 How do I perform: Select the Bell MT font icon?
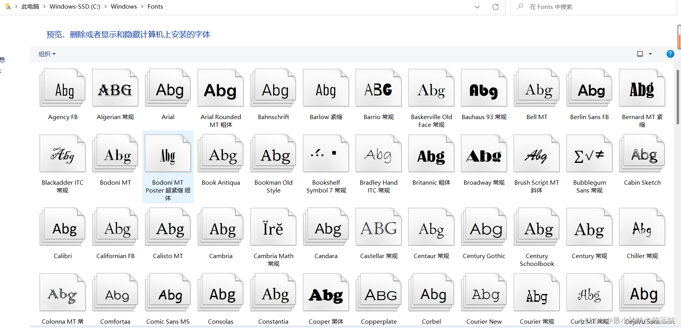coord(537,88)
